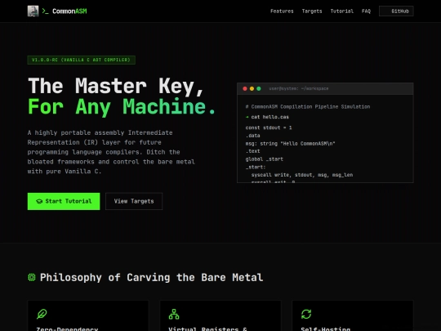Click the Philosophy of Carving the Bare Metal heading
Screen dimensions: 441x331
point(151,278)
